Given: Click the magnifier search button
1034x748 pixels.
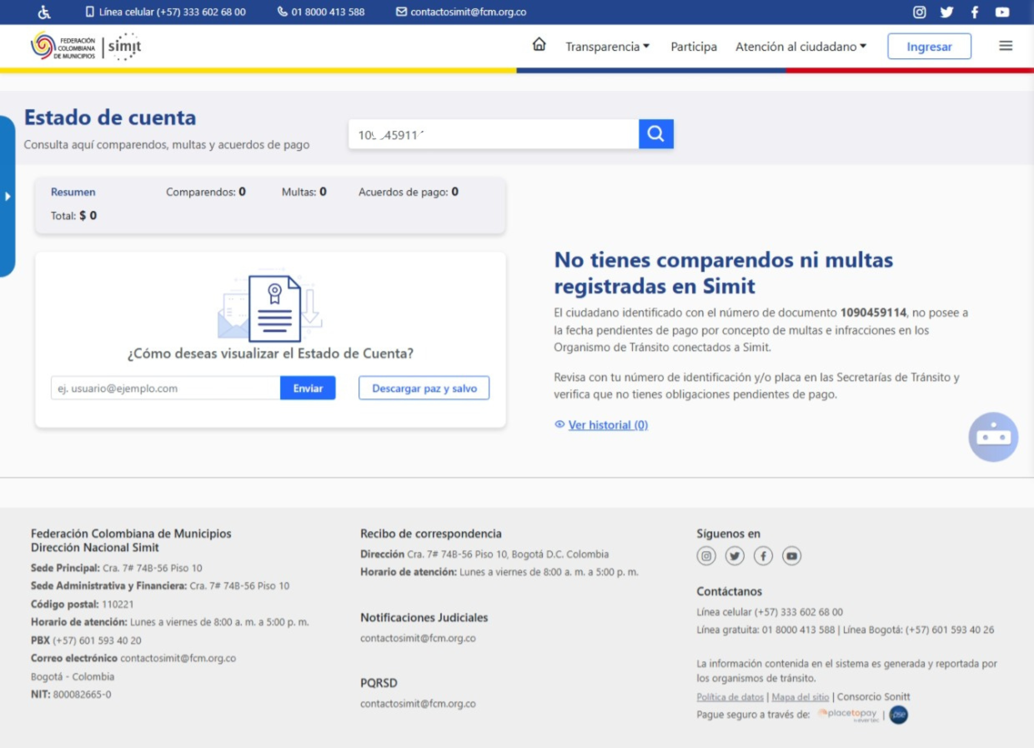Looking at the screenshot, I should 655,134.
